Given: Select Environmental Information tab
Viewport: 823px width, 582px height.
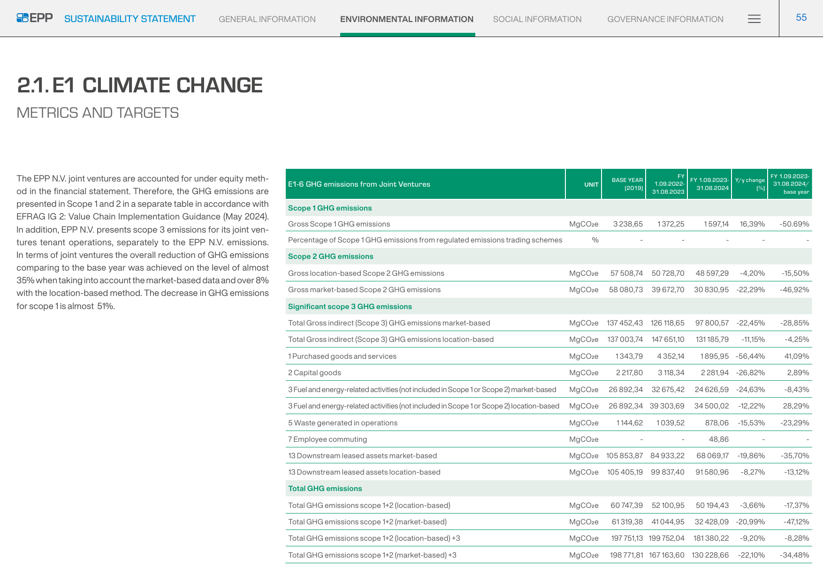Looking at the screenshot, I should tap(407, 19).
